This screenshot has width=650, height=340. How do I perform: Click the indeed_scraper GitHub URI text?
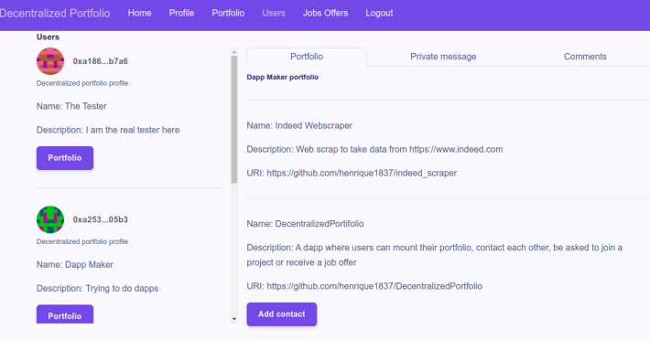[x=362, y=173]
